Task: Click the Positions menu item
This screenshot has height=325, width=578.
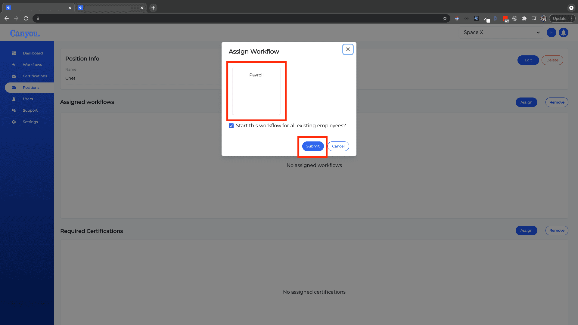Action: click(x=31, y=87)
